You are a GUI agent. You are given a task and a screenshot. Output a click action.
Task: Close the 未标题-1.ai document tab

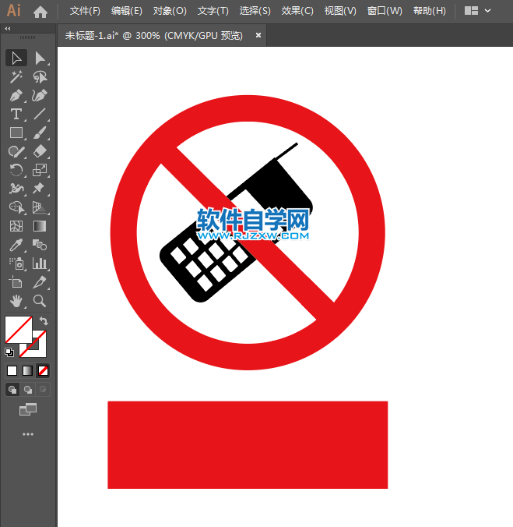click(x=258, y=35)
